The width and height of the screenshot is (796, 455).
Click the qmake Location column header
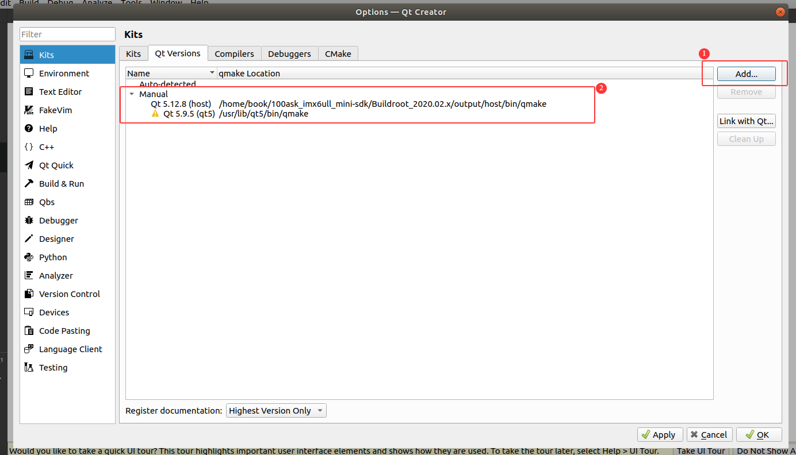tap(465, 74)
